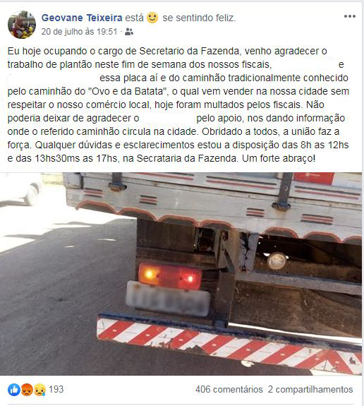
Task: Click the 'se sentindo feliz' feeling text
Action: coord(199,18)
